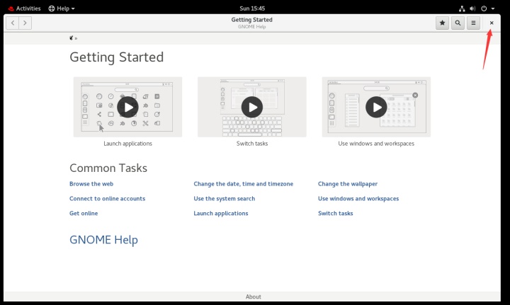This screenshot has width=510, height=305.
Task: Click the GNOME foot breadcrumb icon
Action: pyautogui.click(x=72, y=38)
